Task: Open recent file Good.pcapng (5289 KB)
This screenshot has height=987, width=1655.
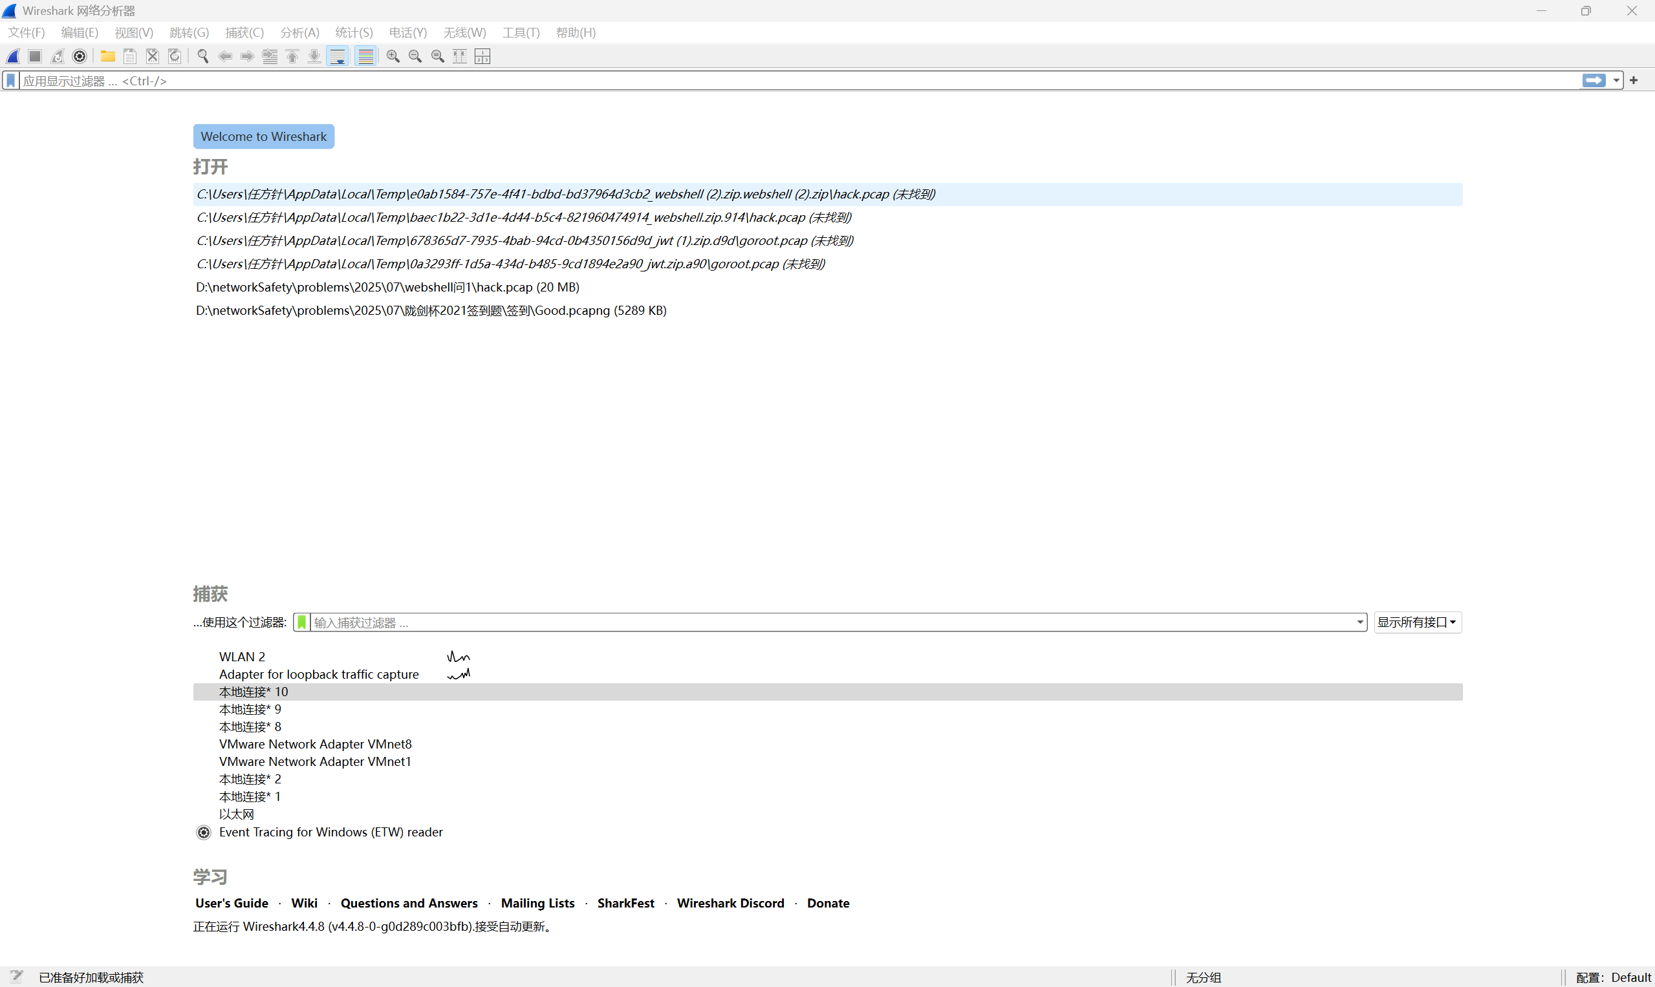Action: click(x=828, y=311)
